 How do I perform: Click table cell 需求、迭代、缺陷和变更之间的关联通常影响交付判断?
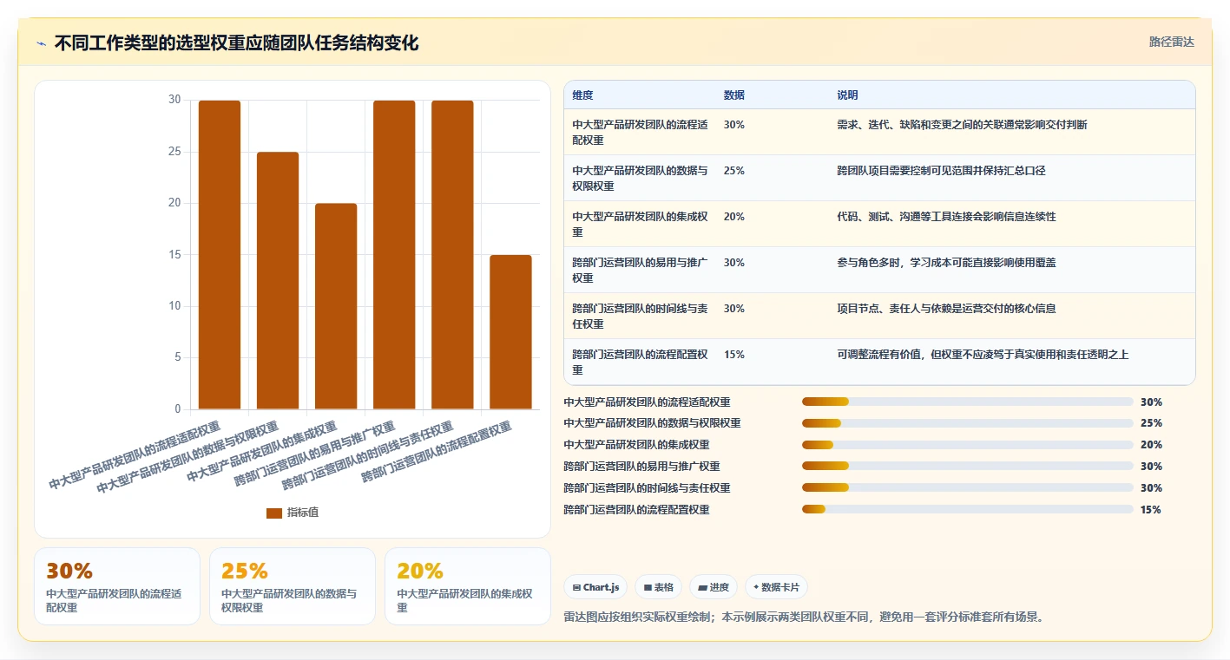pyautogui.click(x=962, y=125)
